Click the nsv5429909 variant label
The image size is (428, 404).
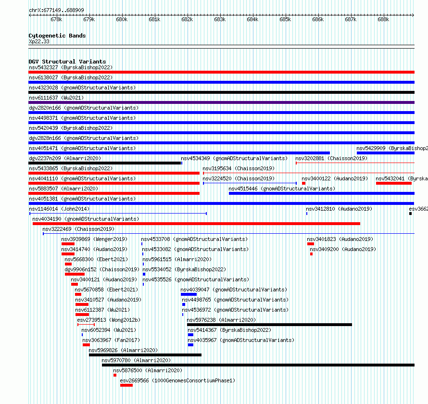(392, 148)
